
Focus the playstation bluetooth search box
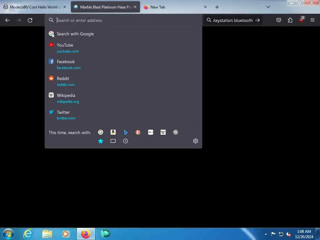[232, 20]
